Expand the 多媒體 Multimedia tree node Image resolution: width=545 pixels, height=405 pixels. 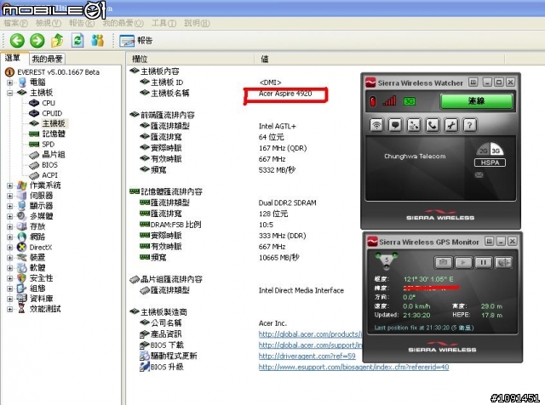point(10,216)
